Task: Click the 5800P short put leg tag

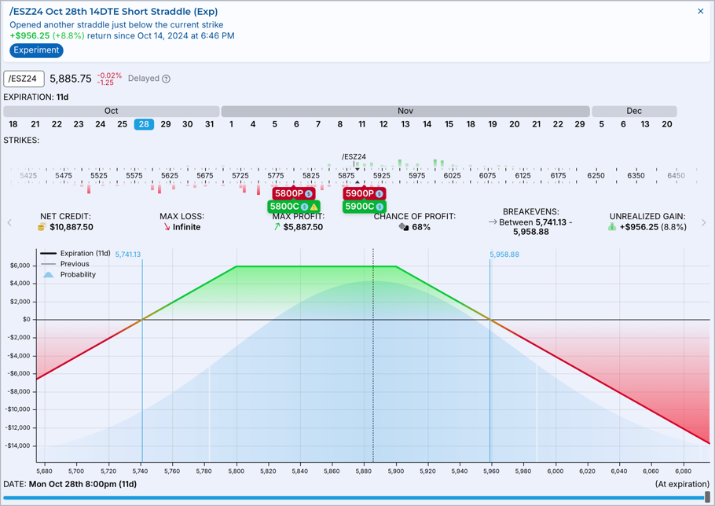Action: [x=293, y=194]
